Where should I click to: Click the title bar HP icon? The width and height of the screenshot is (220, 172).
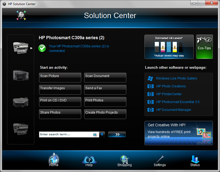(x=4, y=4)
